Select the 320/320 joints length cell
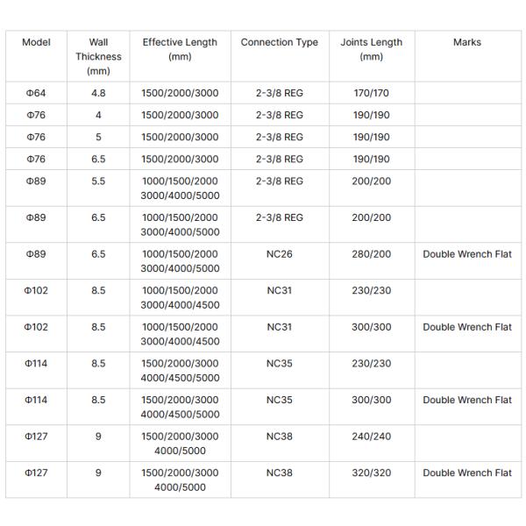 [371, 473]
